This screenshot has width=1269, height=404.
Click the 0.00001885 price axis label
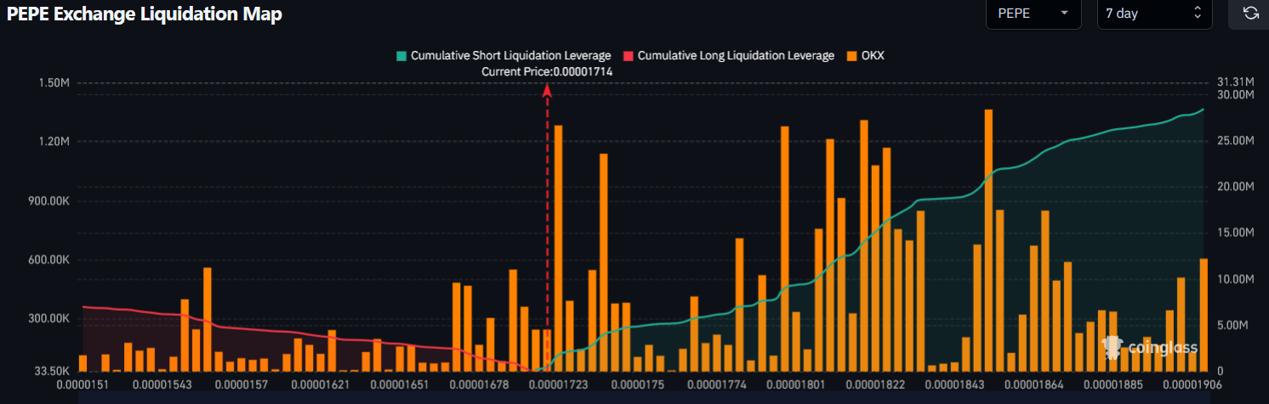[1112, 385]
